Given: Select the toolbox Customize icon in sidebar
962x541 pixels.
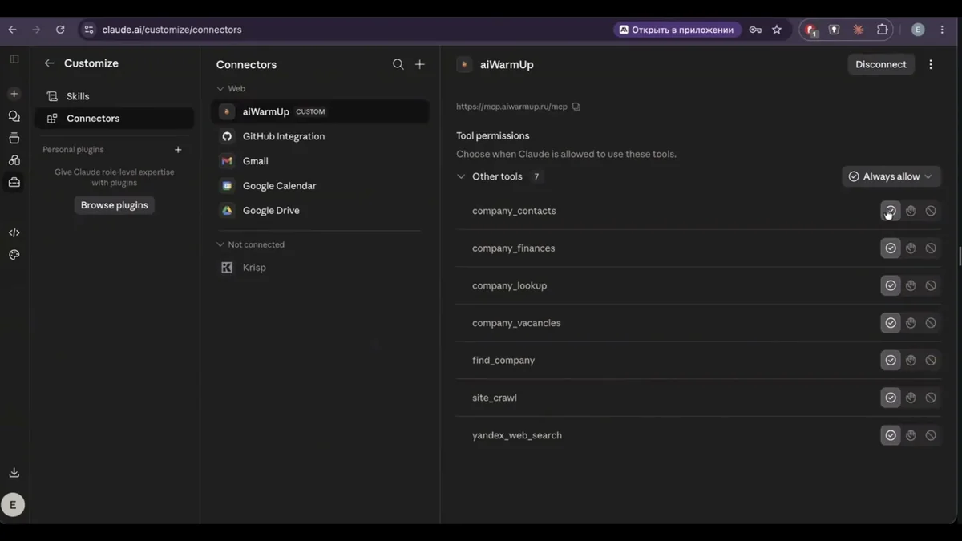Looking at the screenshot, I should point(14,182).
